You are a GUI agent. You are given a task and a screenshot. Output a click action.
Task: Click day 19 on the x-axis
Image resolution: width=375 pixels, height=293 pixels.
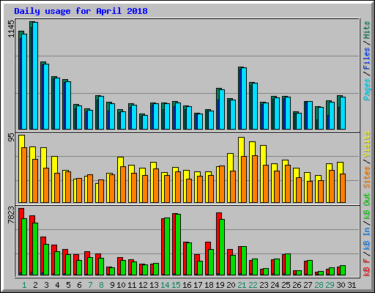[x=220, y=285]
